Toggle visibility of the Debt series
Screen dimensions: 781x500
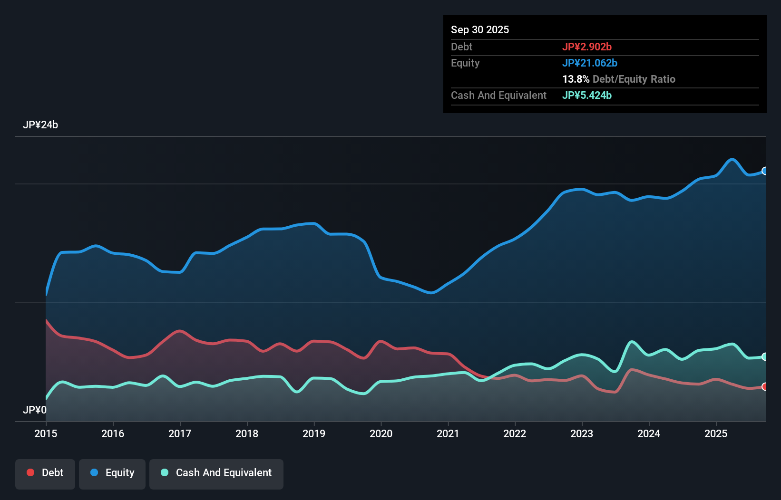pos(45,473)
